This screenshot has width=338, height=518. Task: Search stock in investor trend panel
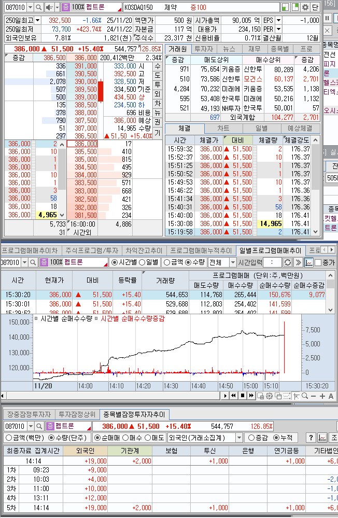(x=39, y=426)
